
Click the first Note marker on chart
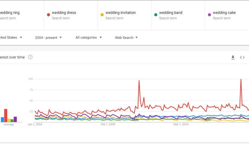[x=136, y=120]
